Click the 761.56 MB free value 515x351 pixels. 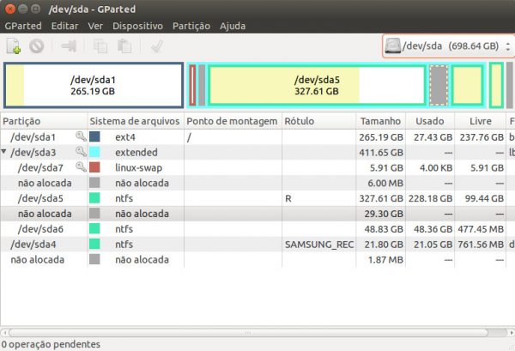click(481, 245)
